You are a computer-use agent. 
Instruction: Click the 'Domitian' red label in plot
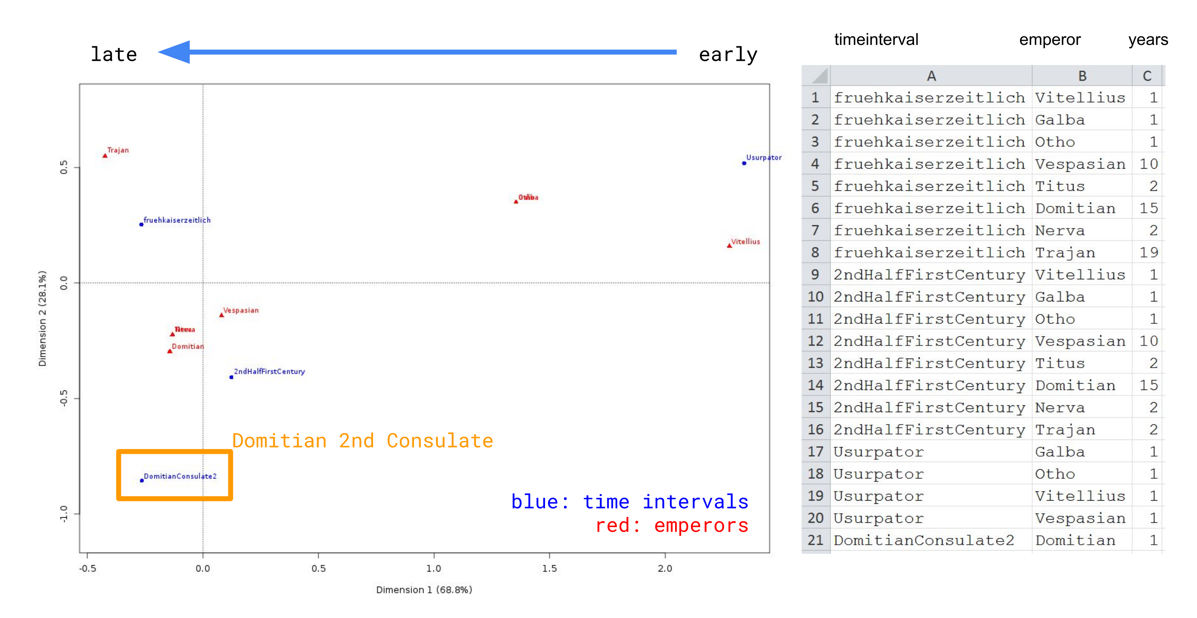(x=188, y=346)
